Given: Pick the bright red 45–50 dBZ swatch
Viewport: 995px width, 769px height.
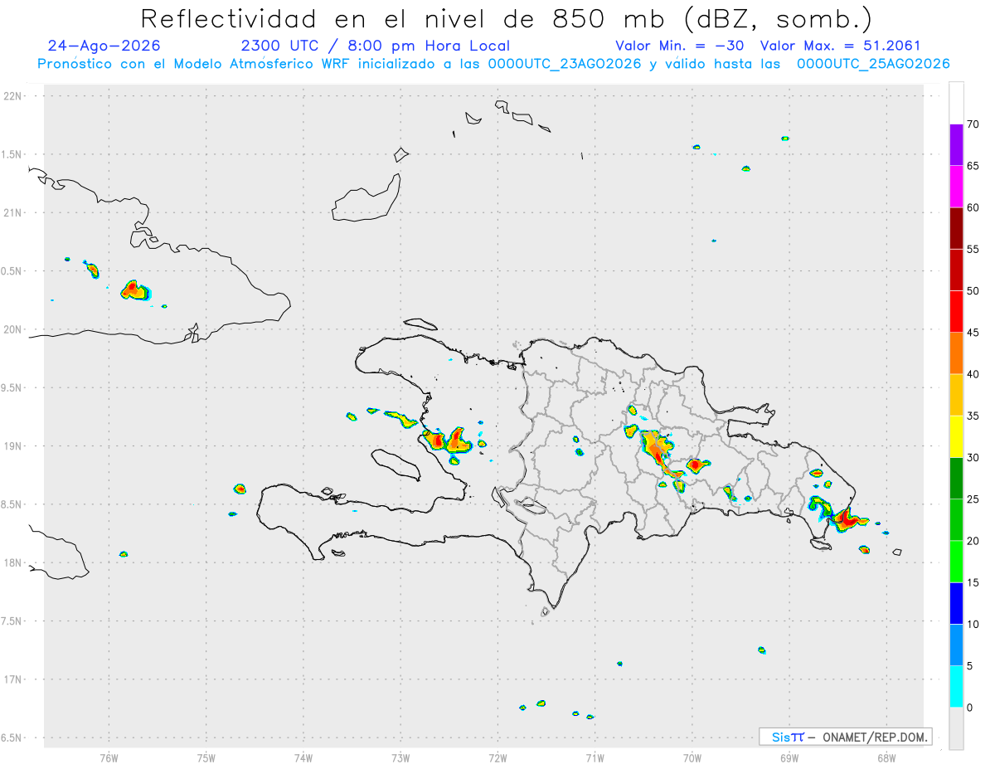Looking at the screenshot, I should (x=956, y=311).
